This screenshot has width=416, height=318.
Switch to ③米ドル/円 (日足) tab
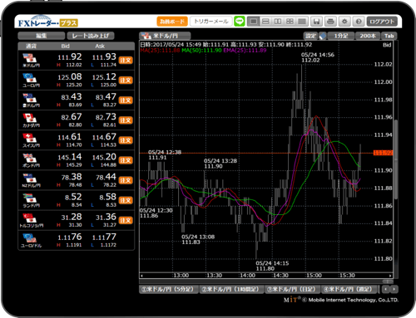(292, 289)
